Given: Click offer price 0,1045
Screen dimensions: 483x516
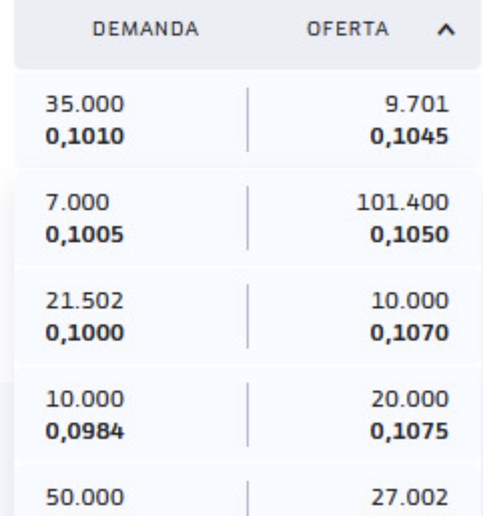Looking at the screenshot, I should point(409,136).
